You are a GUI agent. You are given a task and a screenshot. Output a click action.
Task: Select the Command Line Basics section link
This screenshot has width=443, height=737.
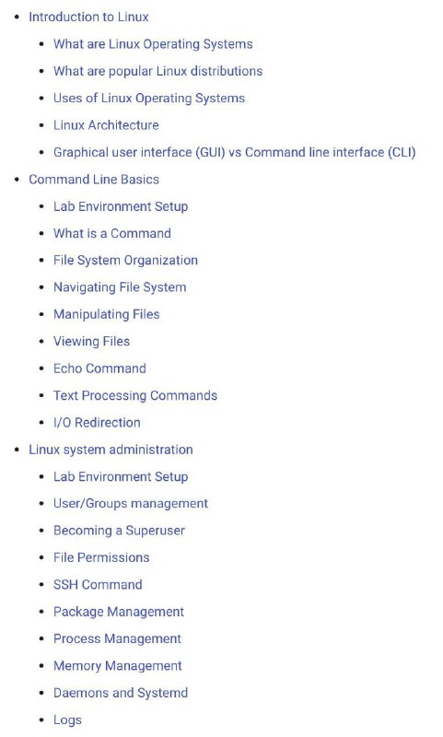coord(94,179)
